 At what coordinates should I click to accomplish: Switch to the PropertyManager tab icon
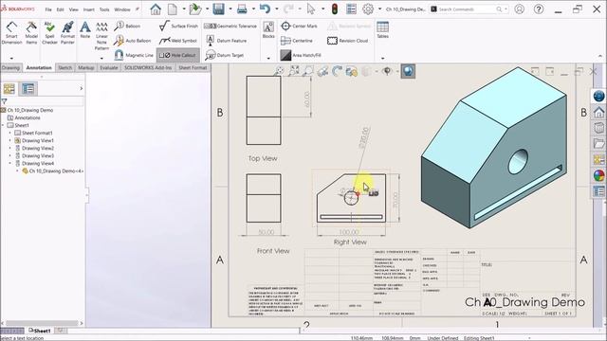28,89
